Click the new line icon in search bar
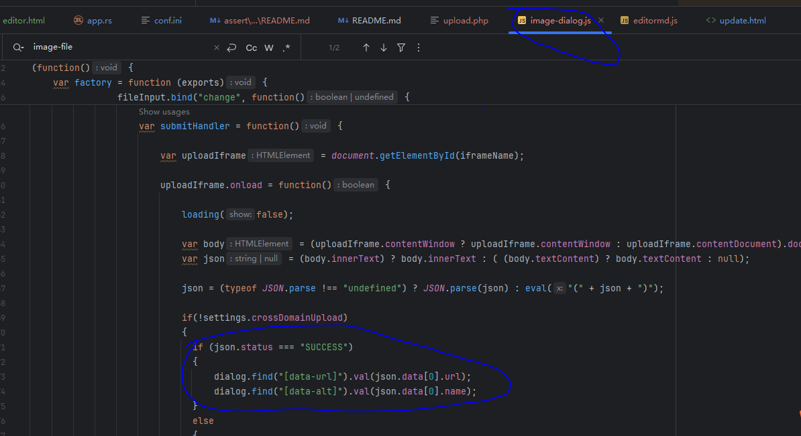 [232, 48]
